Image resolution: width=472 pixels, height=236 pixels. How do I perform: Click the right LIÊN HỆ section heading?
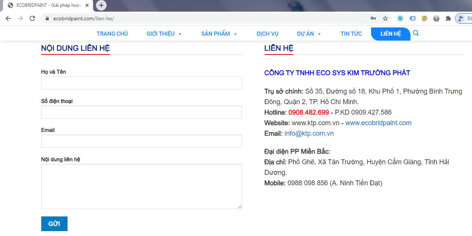[279, 48]
